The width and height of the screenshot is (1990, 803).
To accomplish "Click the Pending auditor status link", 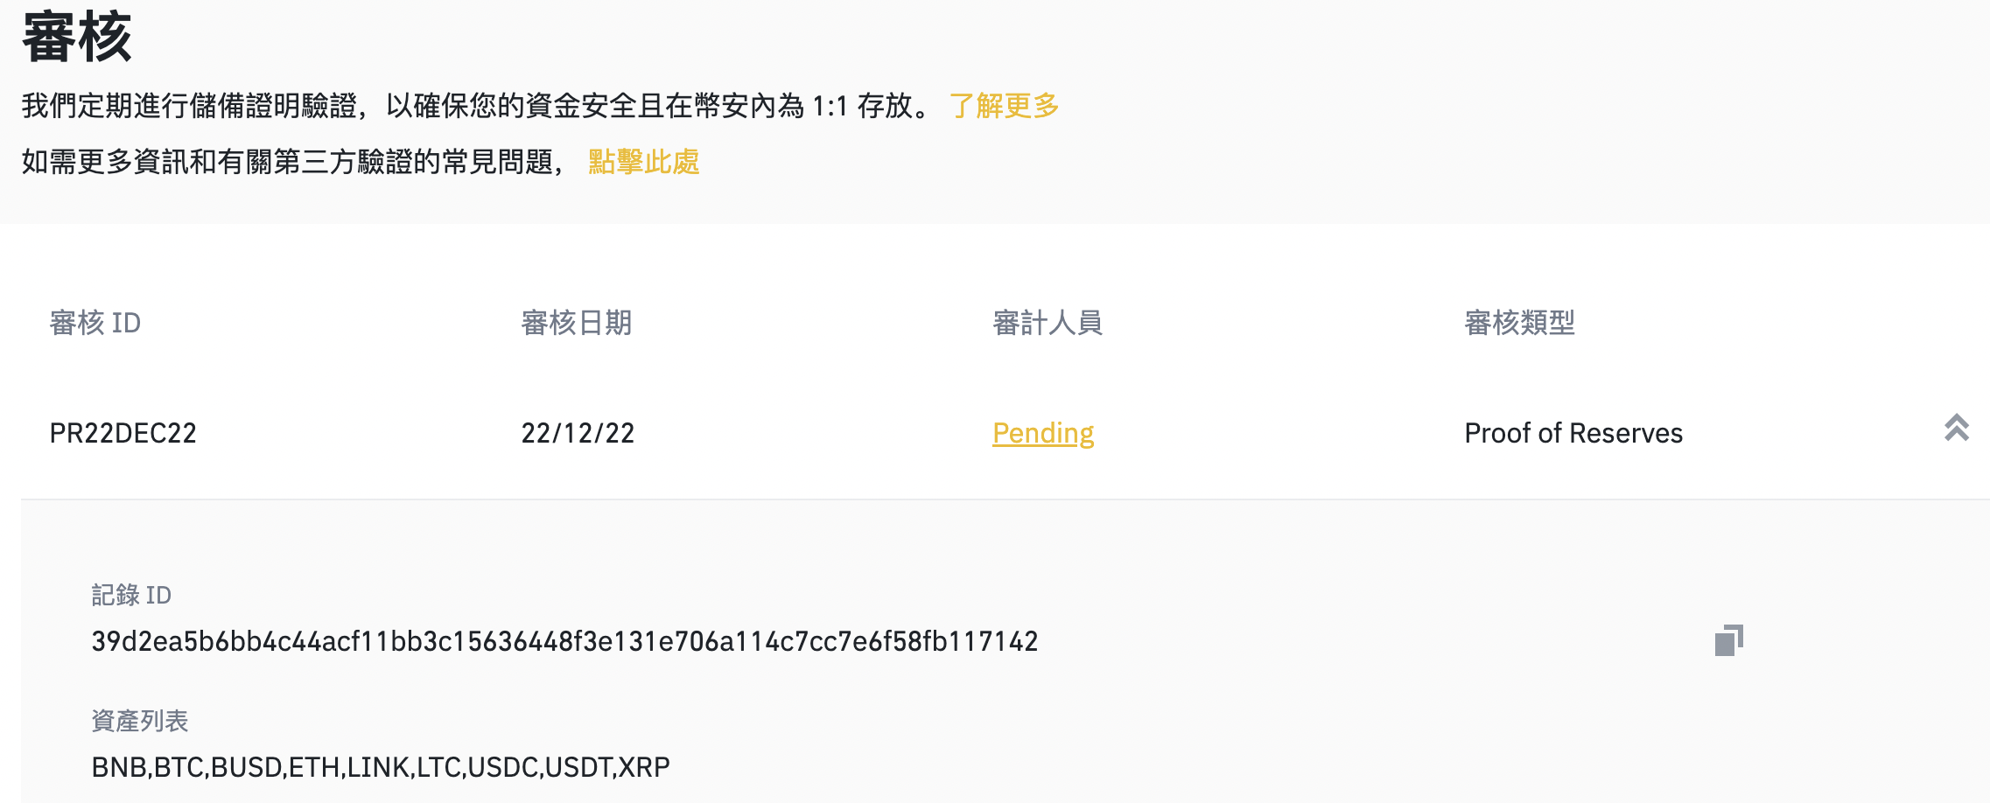I will click(x=1042, y=432).
